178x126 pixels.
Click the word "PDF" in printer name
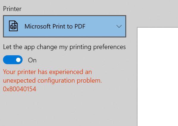80,26
